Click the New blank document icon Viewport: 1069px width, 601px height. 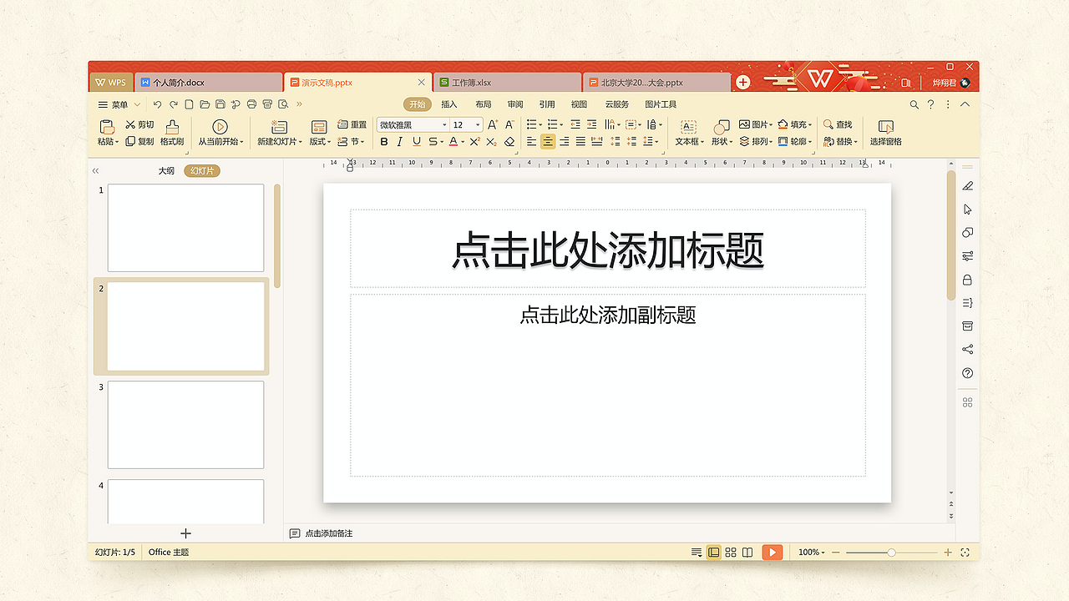(190, 104)
